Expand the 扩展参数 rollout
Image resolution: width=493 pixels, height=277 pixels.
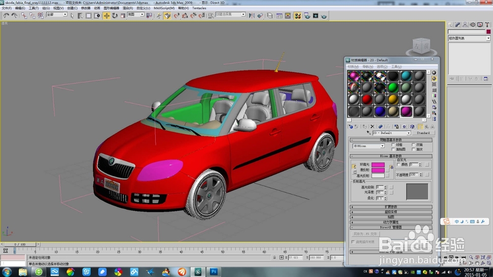coord(391,207)
